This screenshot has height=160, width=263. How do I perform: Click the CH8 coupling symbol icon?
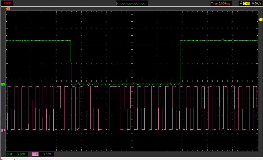pyautogui.click(x=40, y=154)
